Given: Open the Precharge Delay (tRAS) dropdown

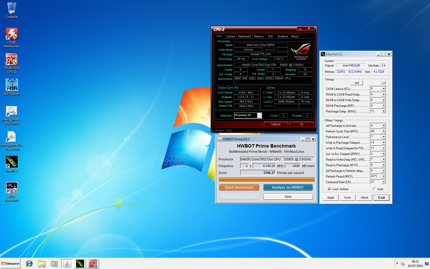Looking at the screenshot, I should coord(384,111).
